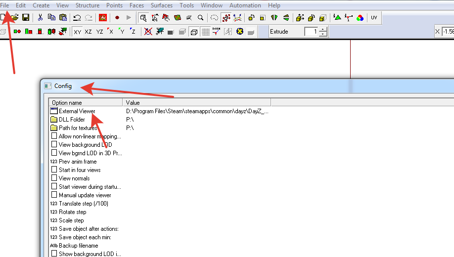454x257 pixels.
Task: Open the Create menu
Action: (x=41, y=5)
